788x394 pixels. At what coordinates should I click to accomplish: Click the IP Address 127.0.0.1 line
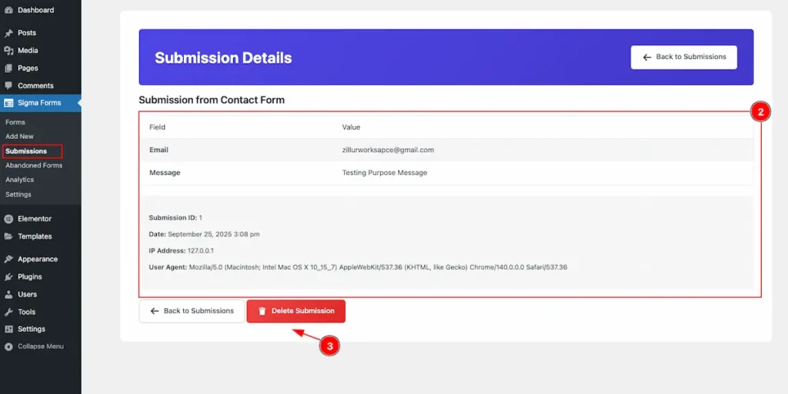tap(182, 250)
